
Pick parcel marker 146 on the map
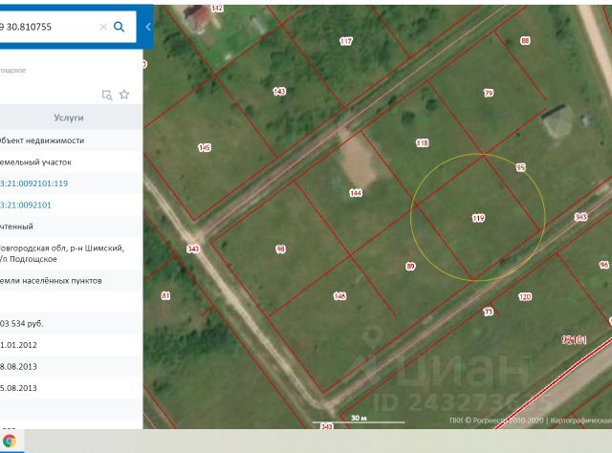pos(339,296)
